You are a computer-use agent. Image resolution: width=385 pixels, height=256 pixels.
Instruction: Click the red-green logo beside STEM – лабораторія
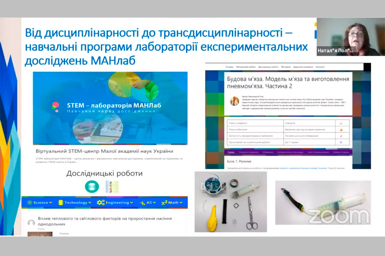pyautogui.click(x=56, y=107)
